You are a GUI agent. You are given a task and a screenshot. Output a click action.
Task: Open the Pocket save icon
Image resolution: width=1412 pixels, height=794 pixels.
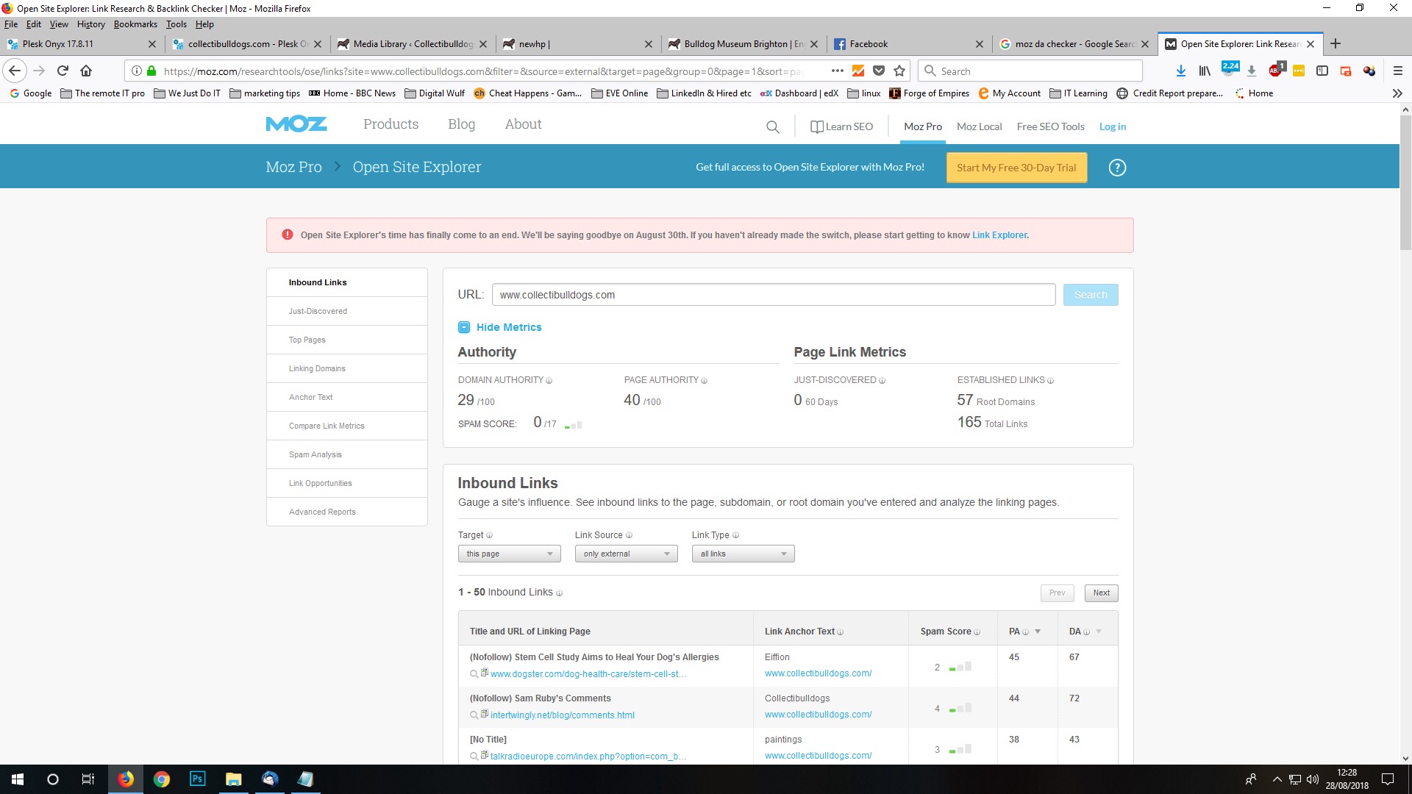point(879,71)
